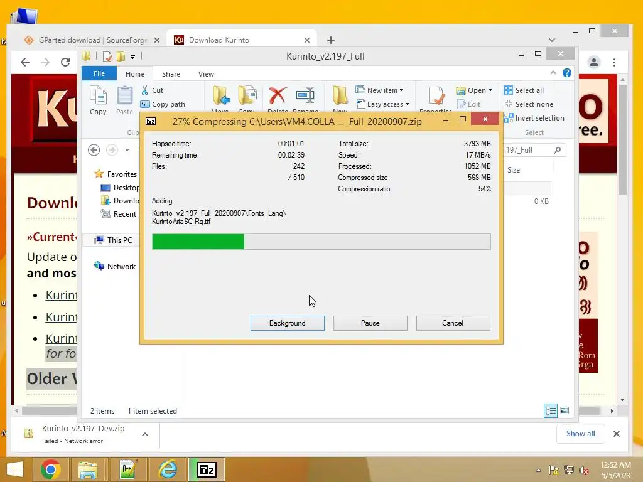Image resolution: width=643 pixels, height=482 pixels.
Task: Switch Explorer to large icons view
Action: [x=565, y=410]
